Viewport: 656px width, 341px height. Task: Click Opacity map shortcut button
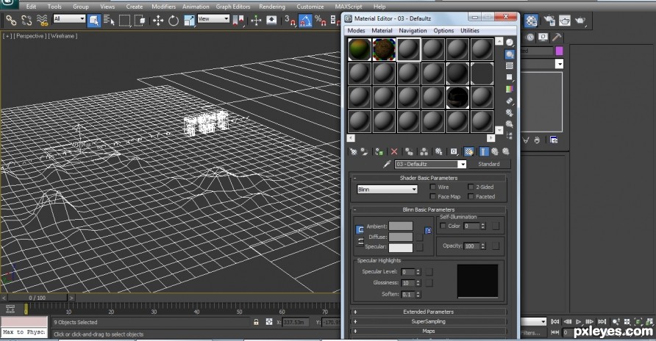pos(496,245)
